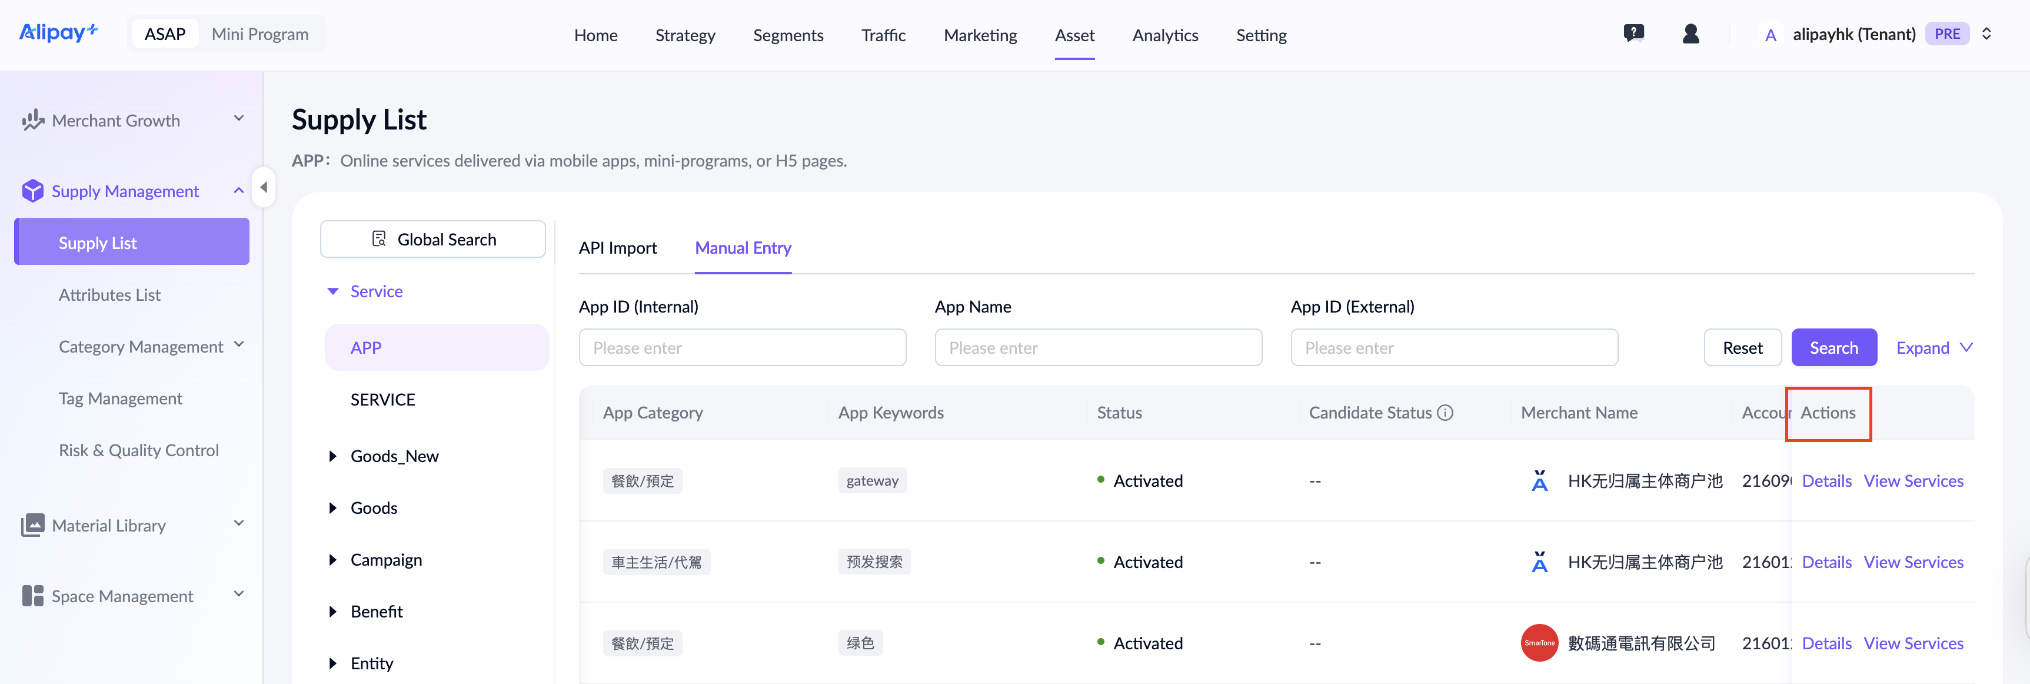
Task: Click the Merchant Growth chart icon
Action: (x=32, y=121)
